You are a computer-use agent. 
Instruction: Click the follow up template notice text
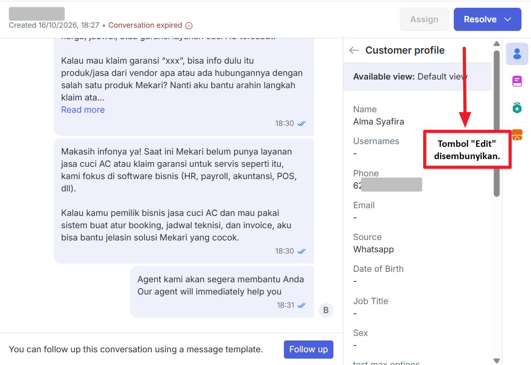(136, 350)
